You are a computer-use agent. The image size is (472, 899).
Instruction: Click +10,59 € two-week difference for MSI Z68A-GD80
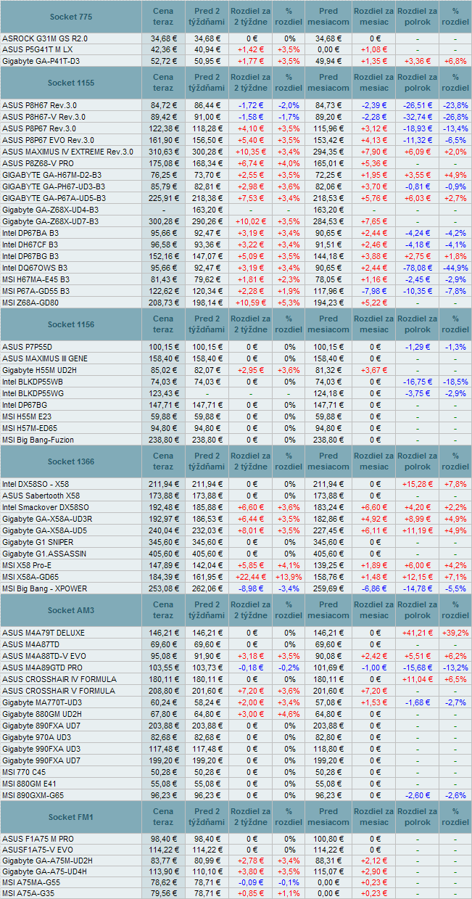click(251, 303)
